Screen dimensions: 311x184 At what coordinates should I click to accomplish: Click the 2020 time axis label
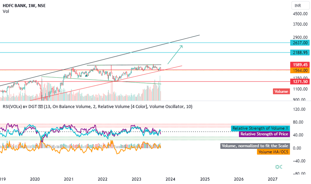tap(35, 179)
